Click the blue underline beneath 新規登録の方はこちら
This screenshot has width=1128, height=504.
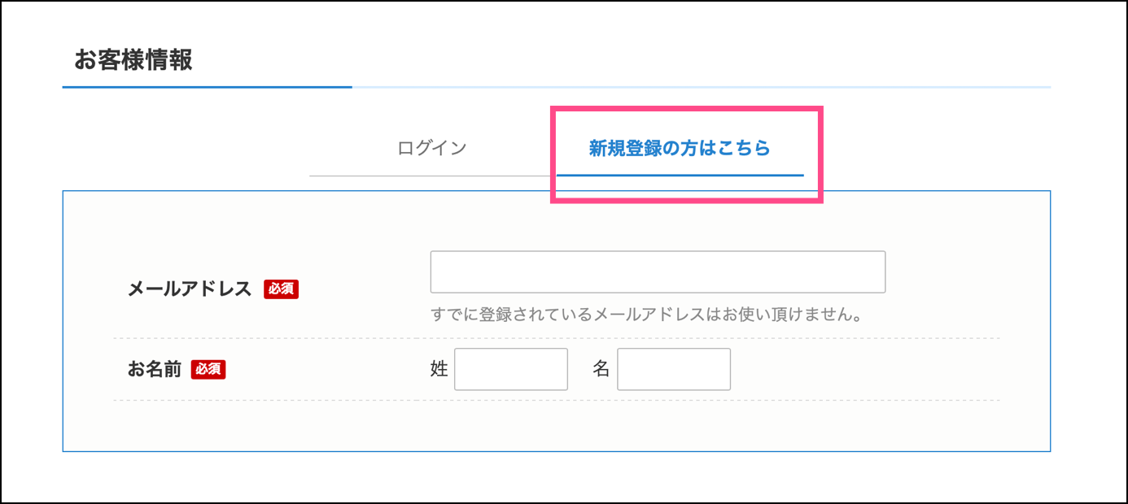click(680, 175)
